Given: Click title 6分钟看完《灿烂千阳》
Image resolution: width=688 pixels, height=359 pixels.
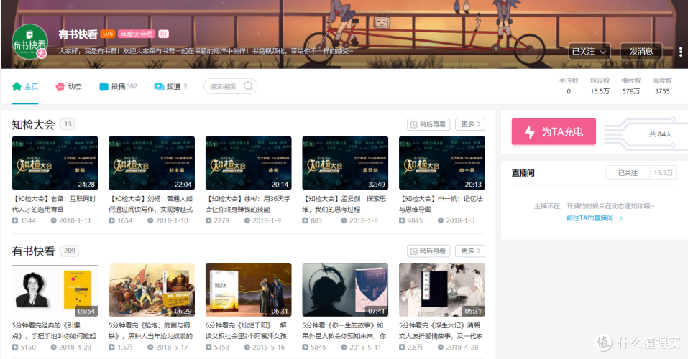Looking at the screenshot, I should [x=247, y=330].
